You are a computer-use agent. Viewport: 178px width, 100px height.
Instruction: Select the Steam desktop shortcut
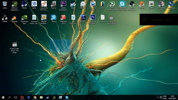coord(73,5)
